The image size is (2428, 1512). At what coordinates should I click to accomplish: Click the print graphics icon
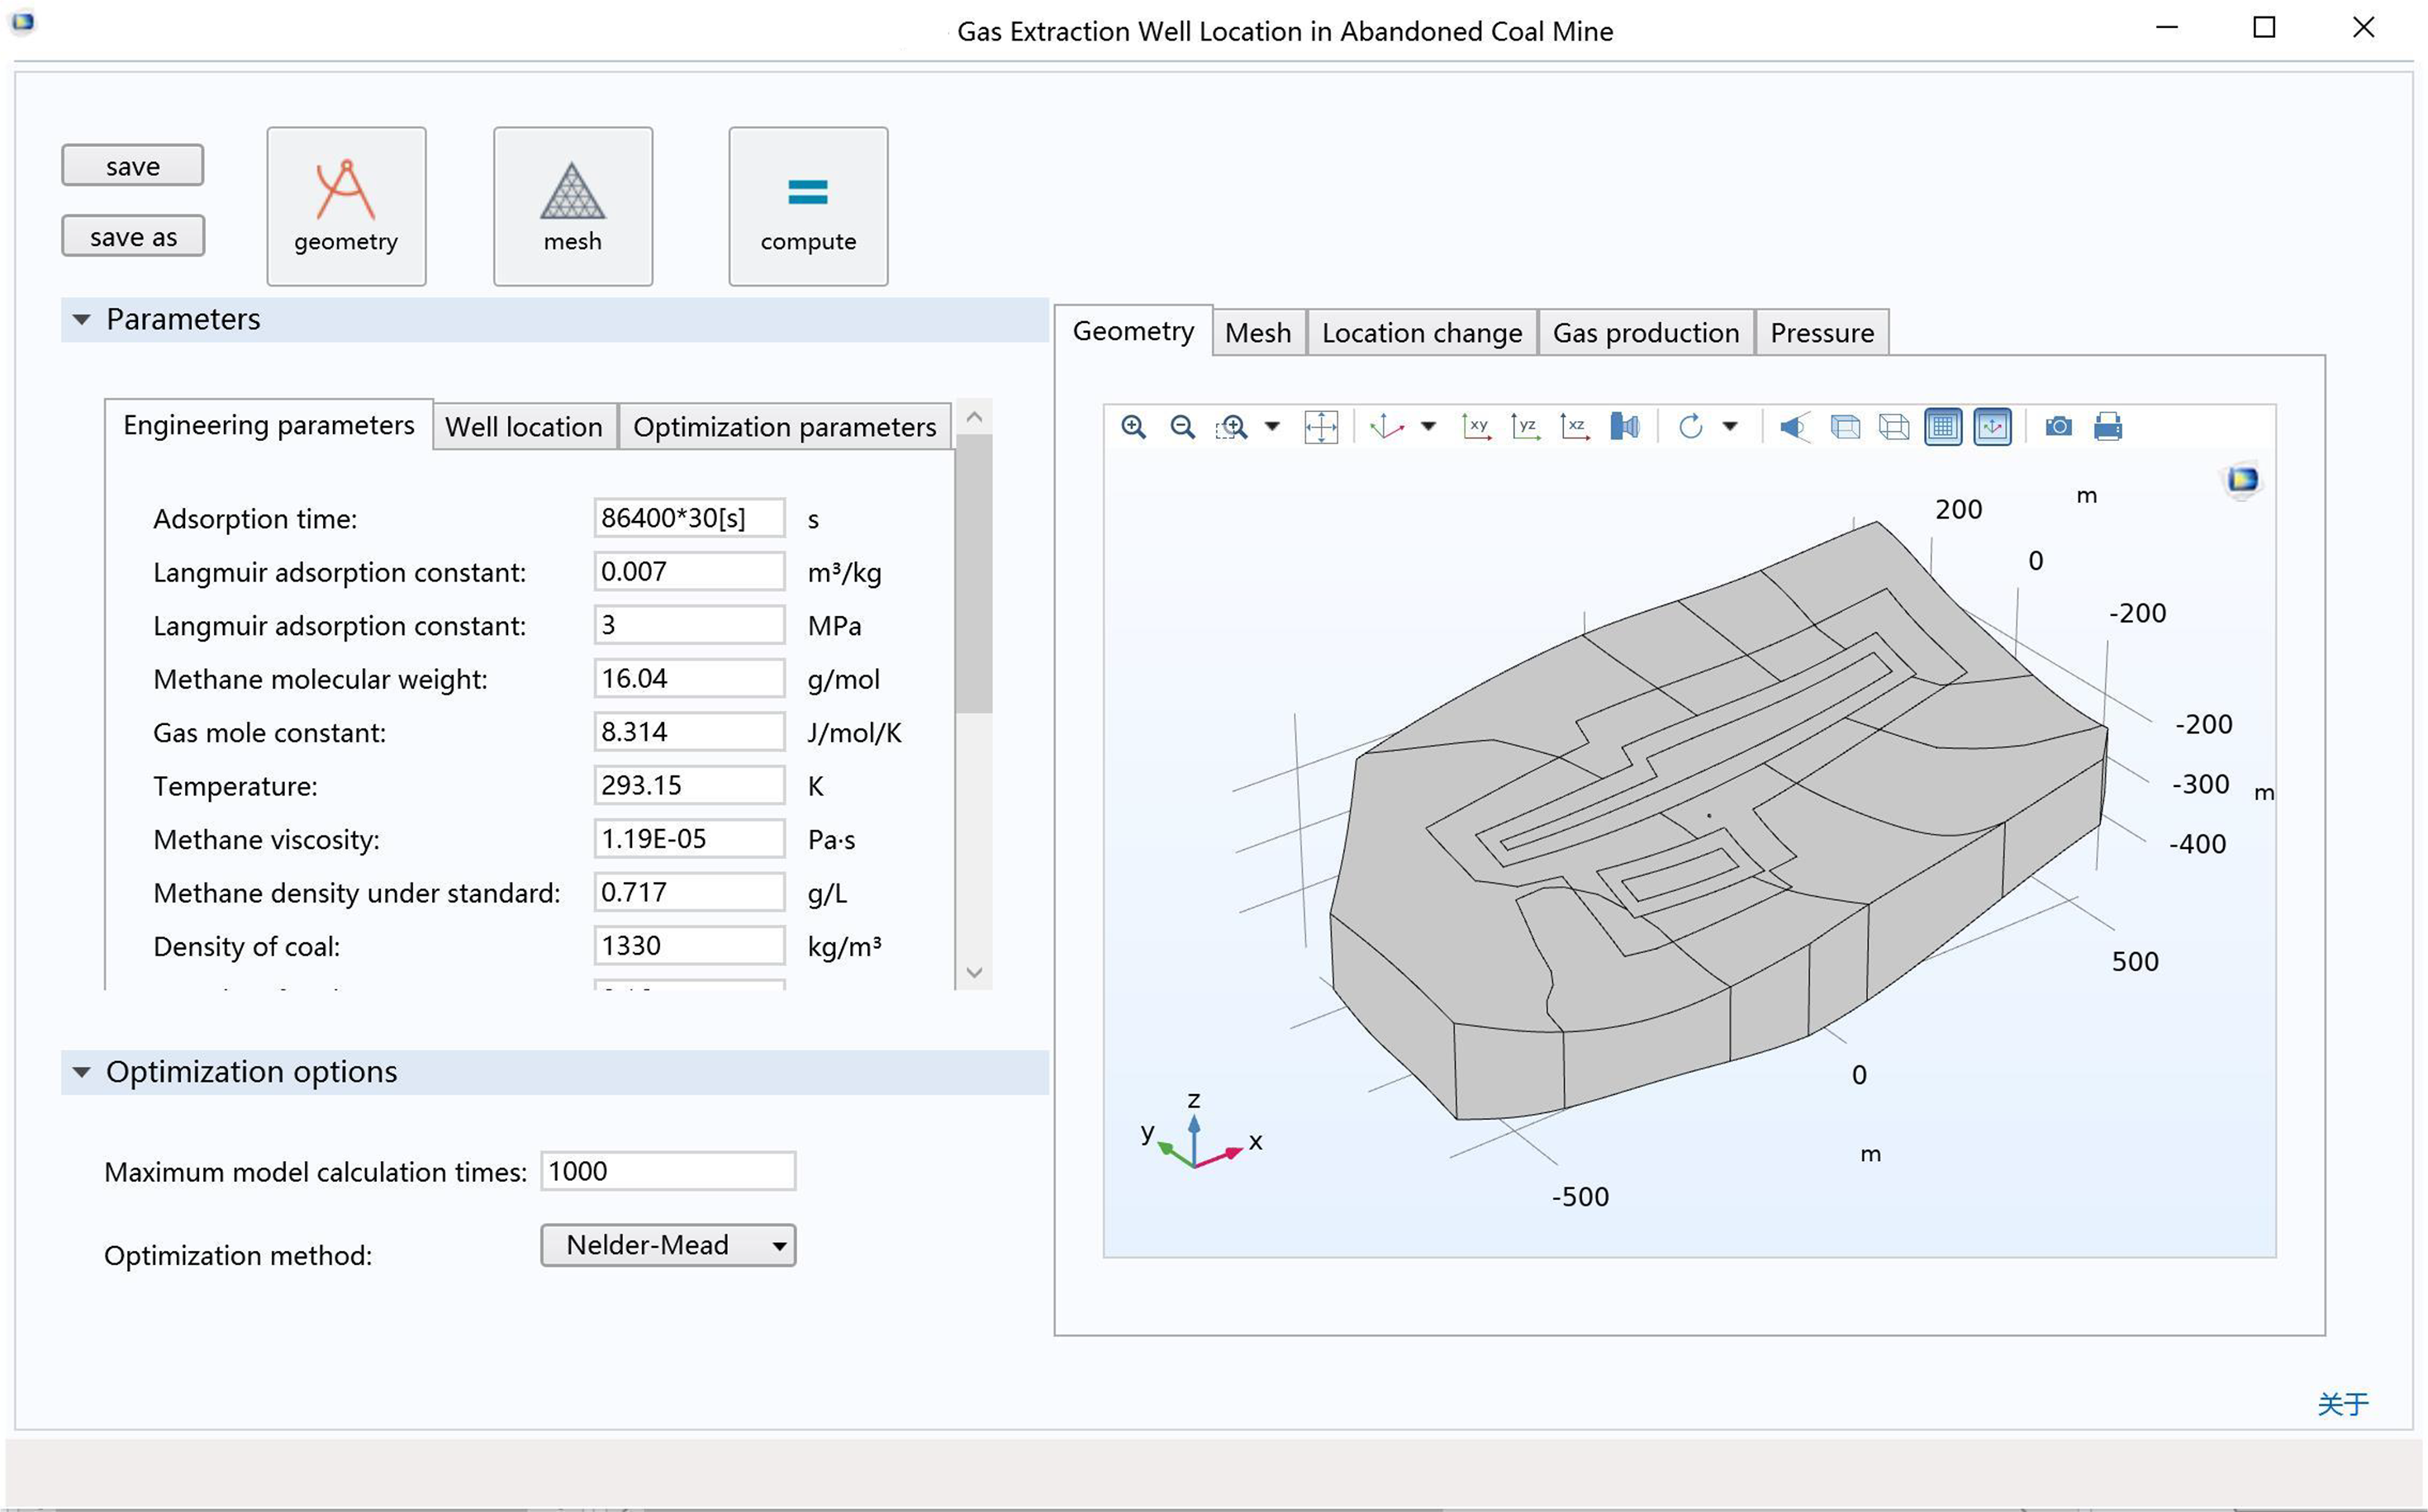point(2107,427)
